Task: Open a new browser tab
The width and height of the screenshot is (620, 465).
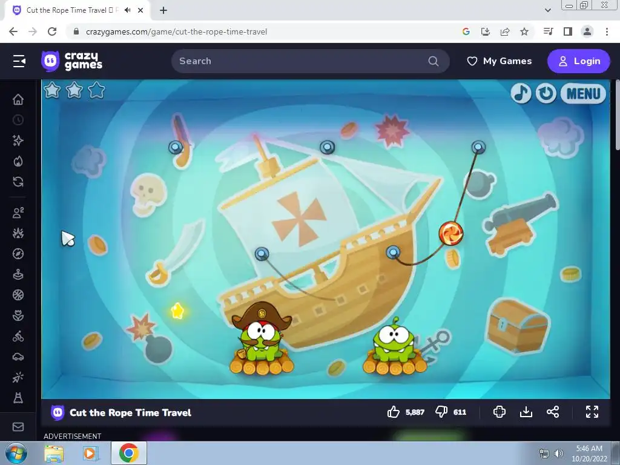Action: [163, 10]
